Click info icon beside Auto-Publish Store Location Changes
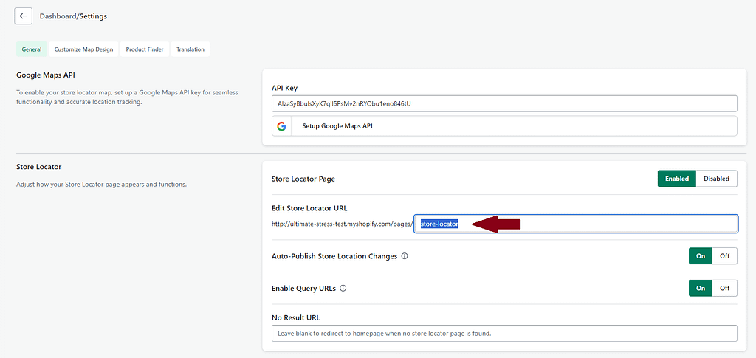The image size is (756, 358). pos(405,256)
